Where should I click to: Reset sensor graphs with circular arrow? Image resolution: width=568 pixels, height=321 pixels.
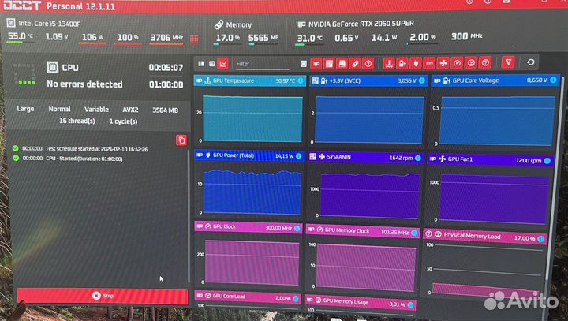pos(531,62)
